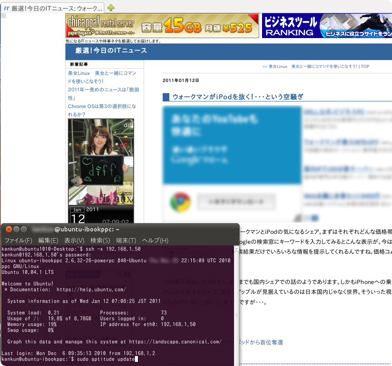Minimize the terminal window
This screenshot has height=366, width=392.
pos(16,229)
